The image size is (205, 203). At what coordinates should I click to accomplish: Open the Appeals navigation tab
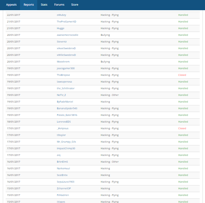(11, 5)
